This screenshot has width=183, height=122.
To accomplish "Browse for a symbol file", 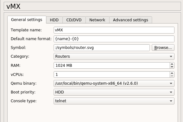I will click(x=163, y=48).
